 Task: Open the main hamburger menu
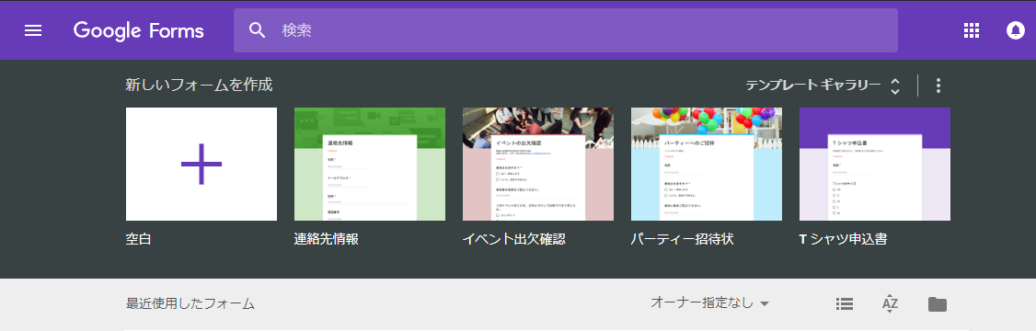point(33,30)
